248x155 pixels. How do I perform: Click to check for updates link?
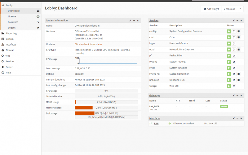click(x=89, y=44)
